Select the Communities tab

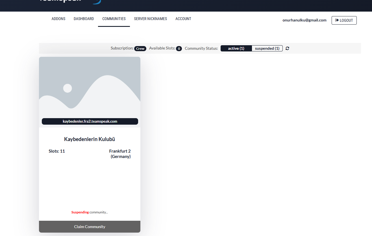(x=114, y=19)
